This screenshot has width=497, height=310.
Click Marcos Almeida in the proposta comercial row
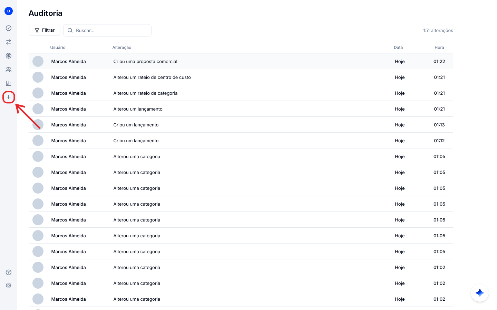(69, 61)
